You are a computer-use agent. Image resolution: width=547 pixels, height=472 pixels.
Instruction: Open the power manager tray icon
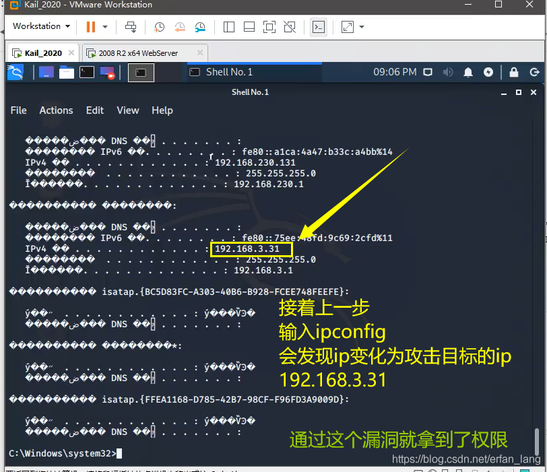tap(488, 72)
